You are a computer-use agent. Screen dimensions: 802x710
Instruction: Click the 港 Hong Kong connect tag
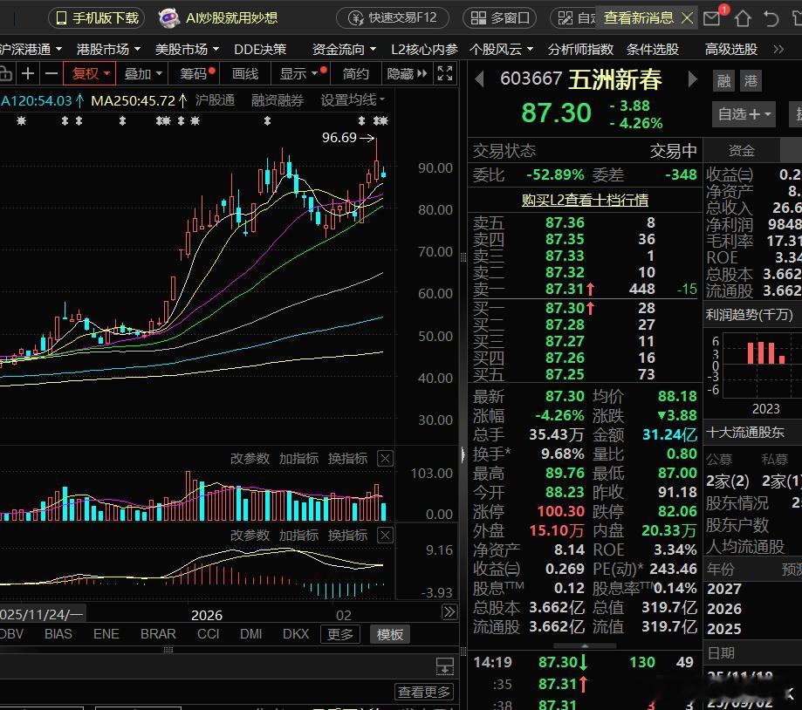point(751,81)
